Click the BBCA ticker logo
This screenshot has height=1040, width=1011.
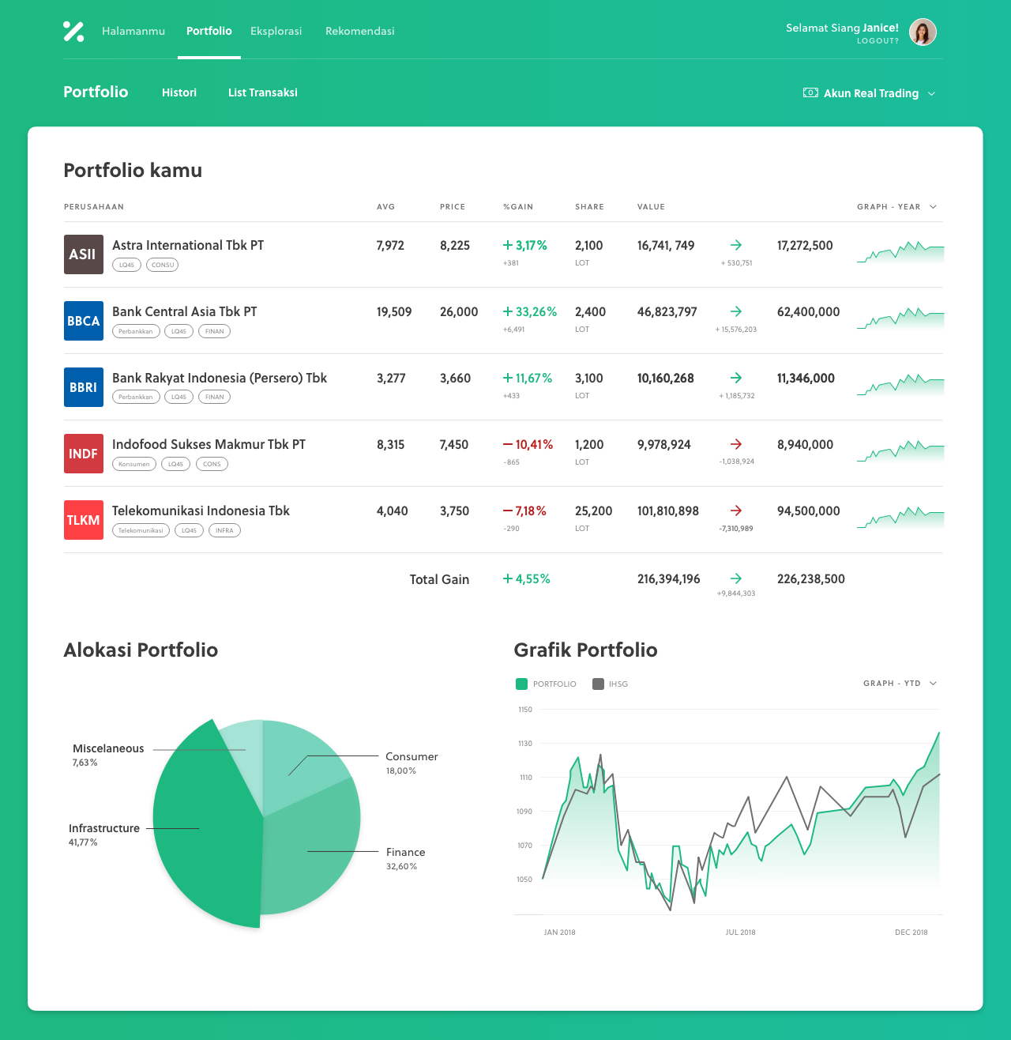(84, 321)
